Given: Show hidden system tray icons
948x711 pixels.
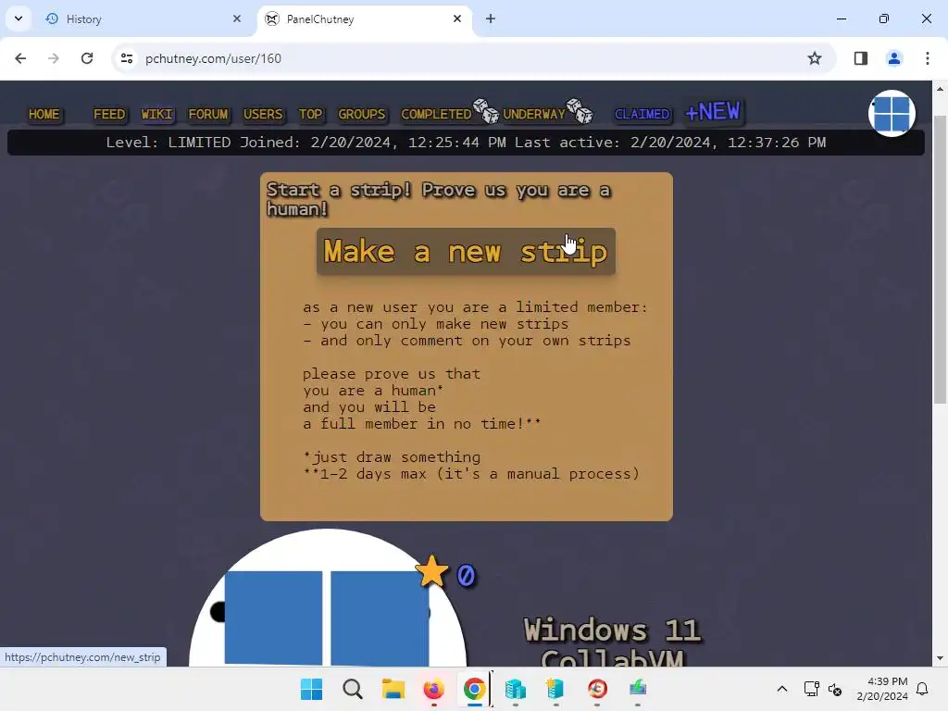Looking at the screenshot, I should (x=781, y=689).
